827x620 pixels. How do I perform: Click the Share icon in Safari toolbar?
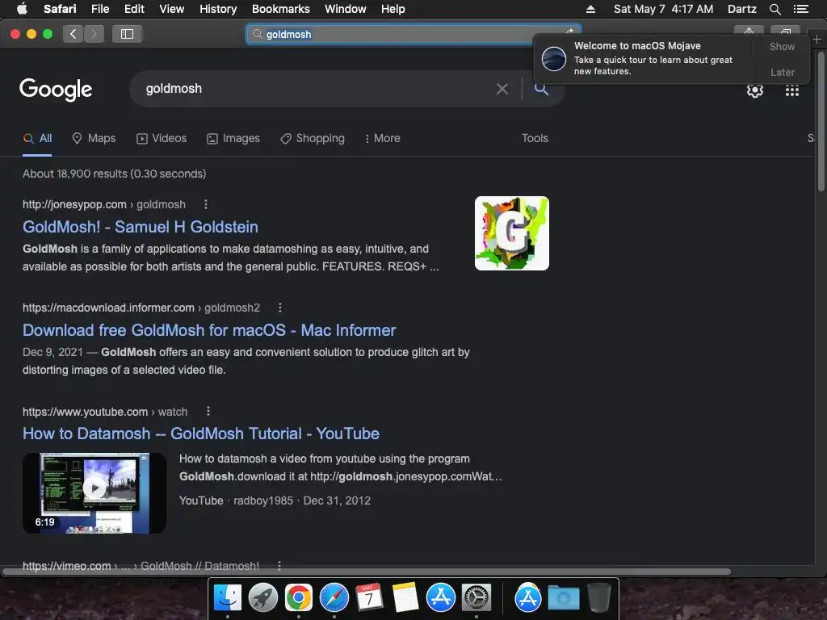749,31
